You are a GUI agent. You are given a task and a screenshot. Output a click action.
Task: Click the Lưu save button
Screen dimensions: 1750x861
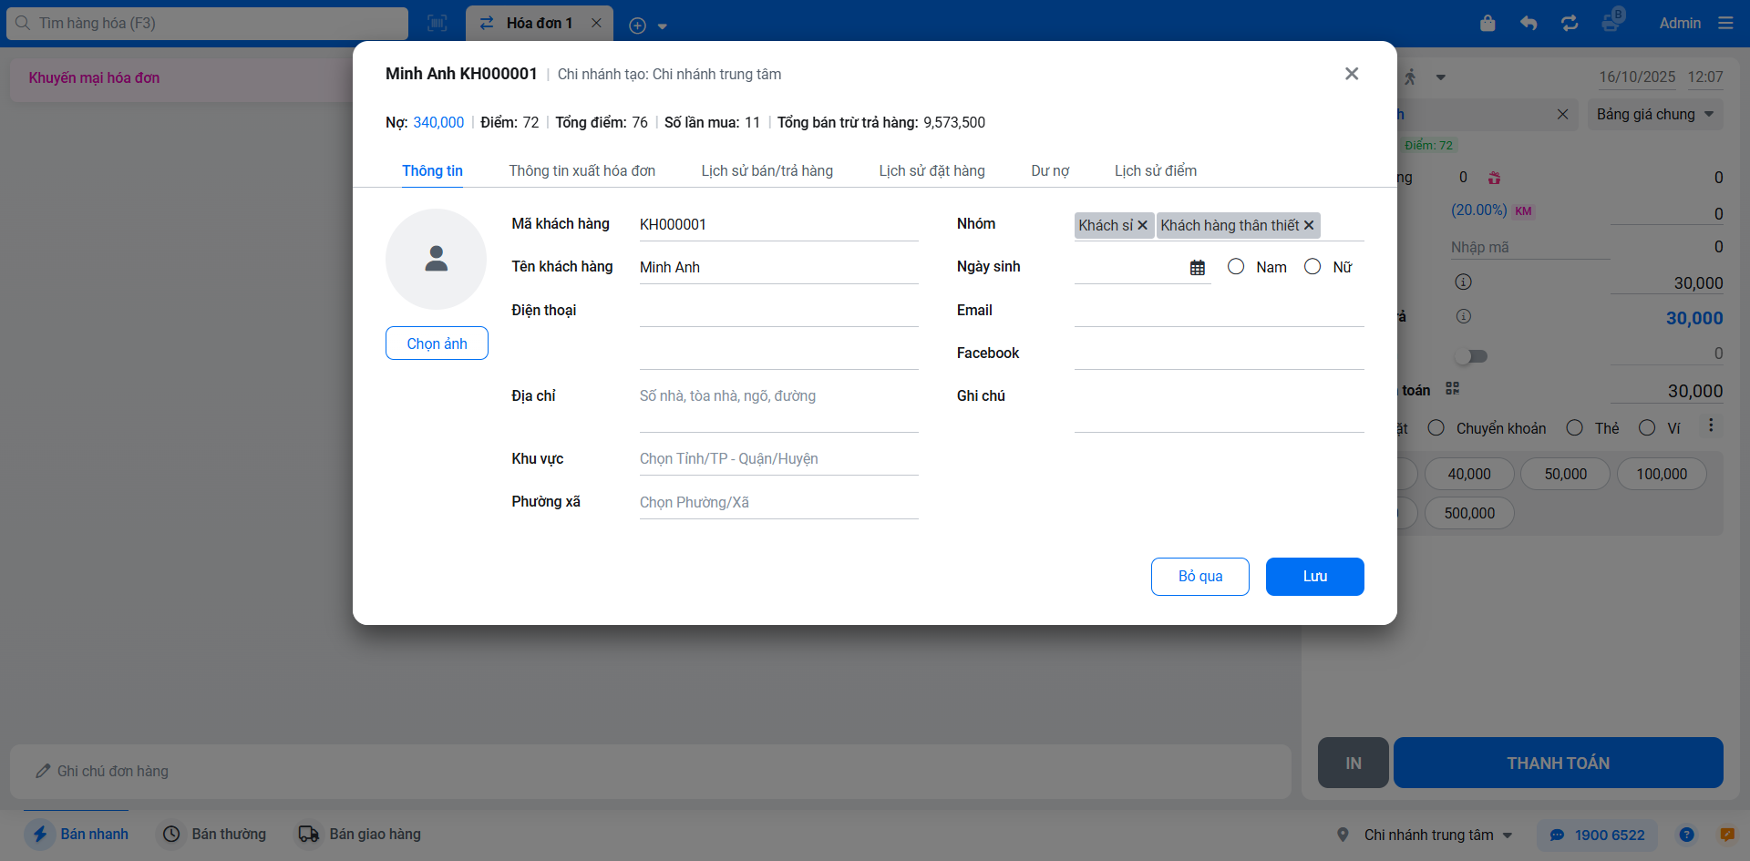click(1315, 577)
